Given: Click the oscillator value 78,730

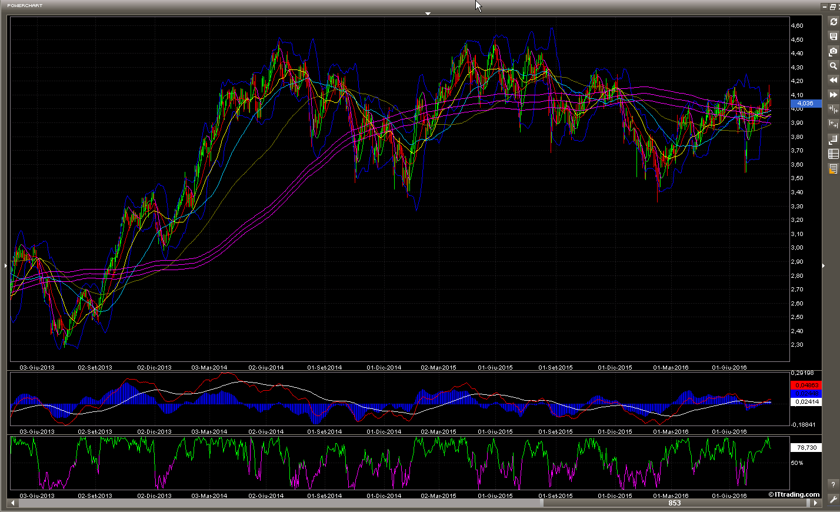Looking at the screenshot, I should pos(806,448).
